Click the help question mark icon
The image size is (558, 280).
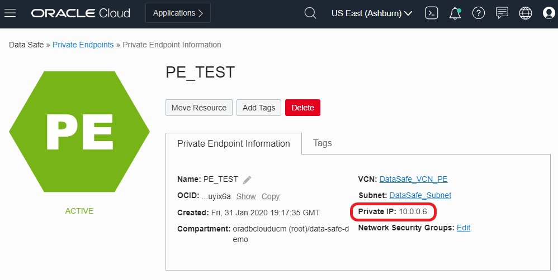tap(478, 13)
